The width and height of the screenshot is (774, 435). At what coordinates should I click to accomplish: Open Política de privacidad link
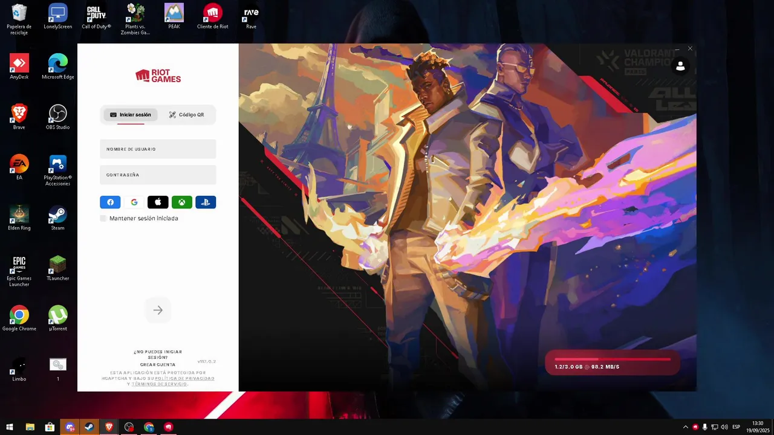pyautogui.click(x=184, y=379)
